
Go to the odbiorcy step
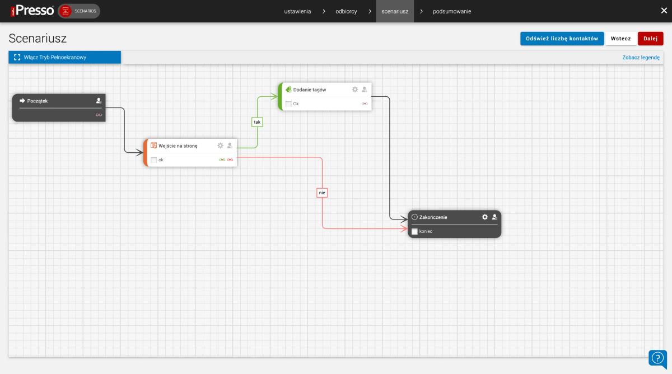pyautogui.click(x=346, y=11)
